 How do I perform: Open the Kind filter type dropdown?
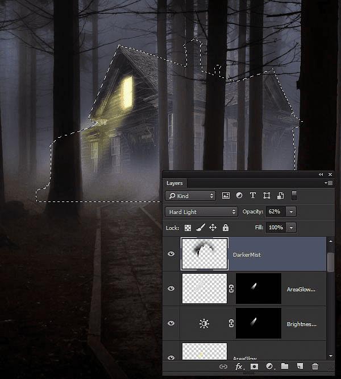click(x=190, y=196)
